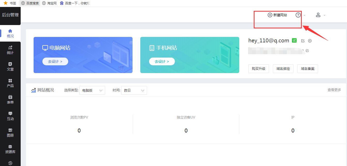
Task: Select the 概况 overview sidebar icon
Action: [x=10, y=33]
